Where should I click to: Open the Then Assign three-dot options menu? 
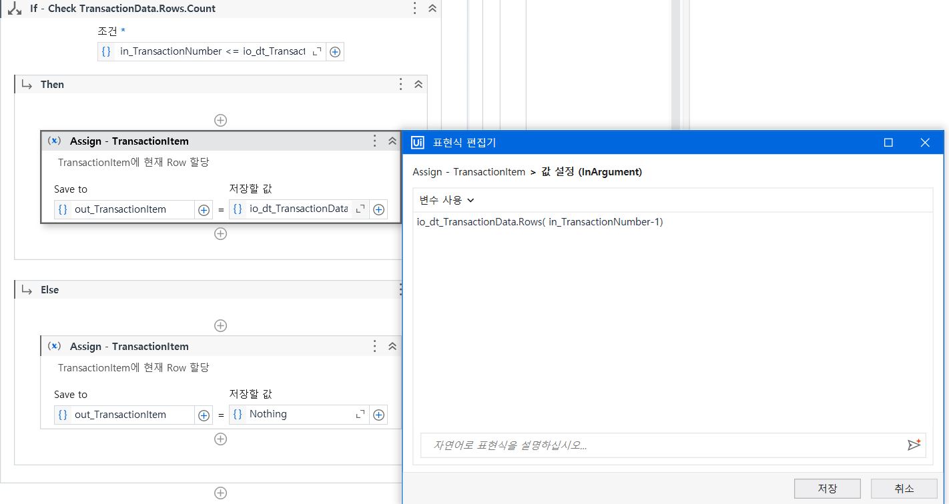coord(375,141)
